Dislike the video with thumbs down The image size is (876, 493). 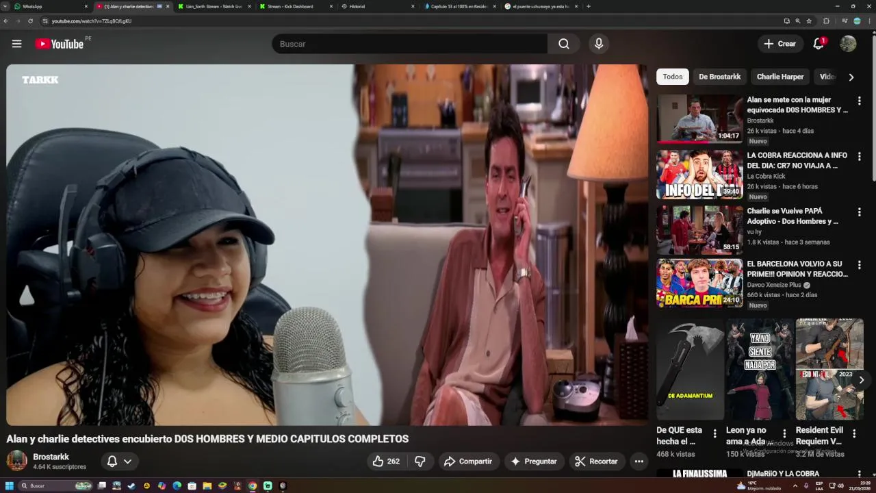point(420,462)
